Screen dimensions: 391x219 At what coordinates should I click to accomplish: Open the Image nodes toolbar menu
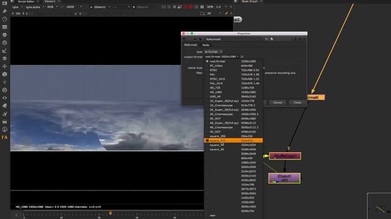click(4, 3)
